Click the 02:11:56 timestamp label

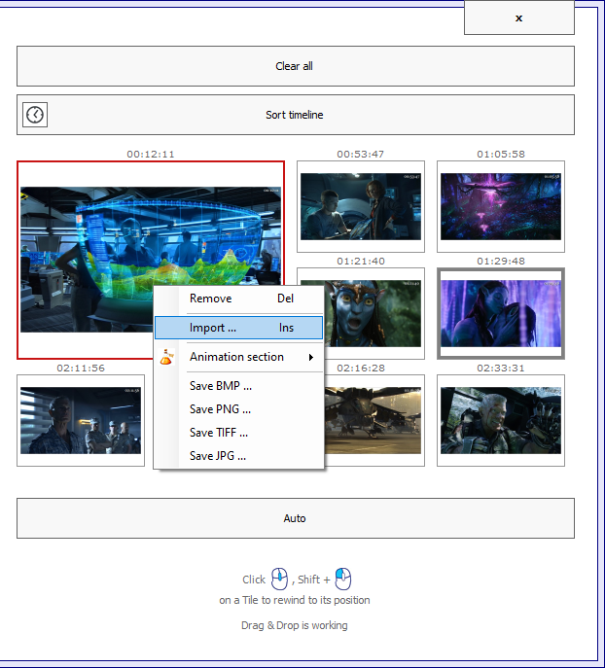(x=81, y=369)
